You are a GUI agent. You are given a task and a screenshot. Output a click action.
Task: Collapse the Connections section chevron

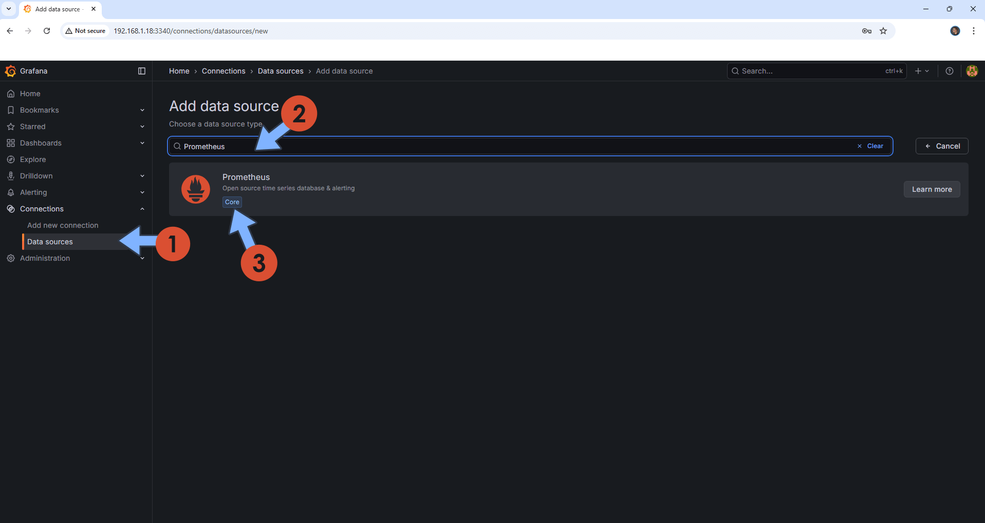142,209
